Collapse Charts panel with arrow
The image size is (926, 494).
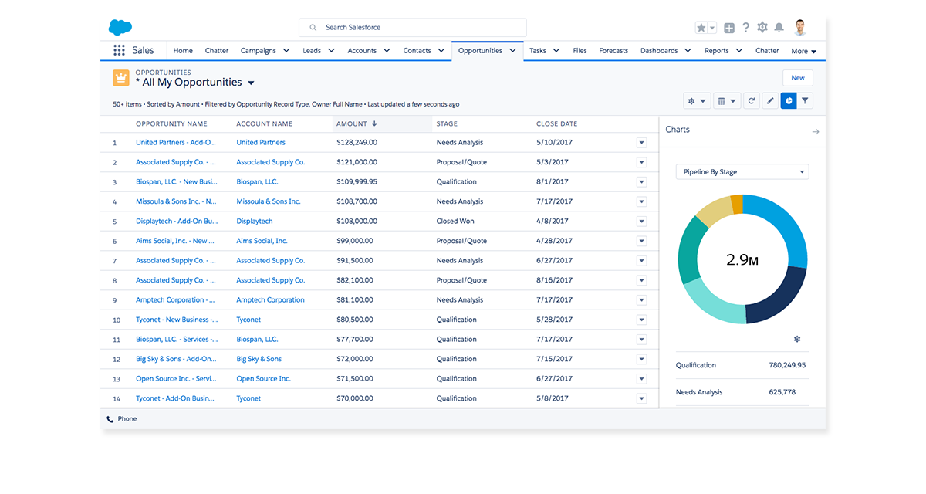pyautogui.click(x=816, y=132)
